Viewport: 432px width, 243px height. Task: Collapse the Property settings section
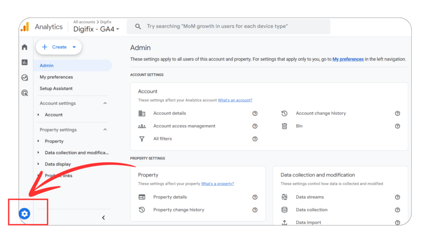105,130
